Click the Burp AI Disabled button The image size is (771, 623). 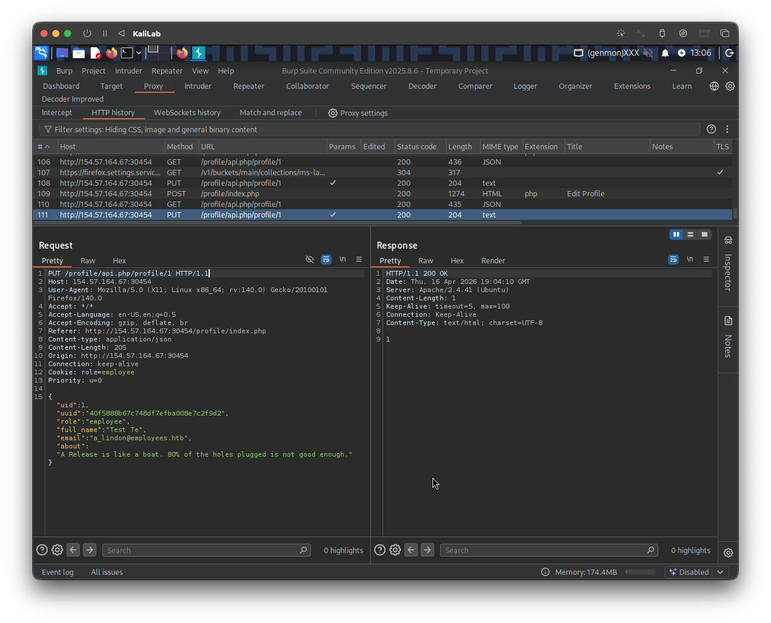pos(689,572)
